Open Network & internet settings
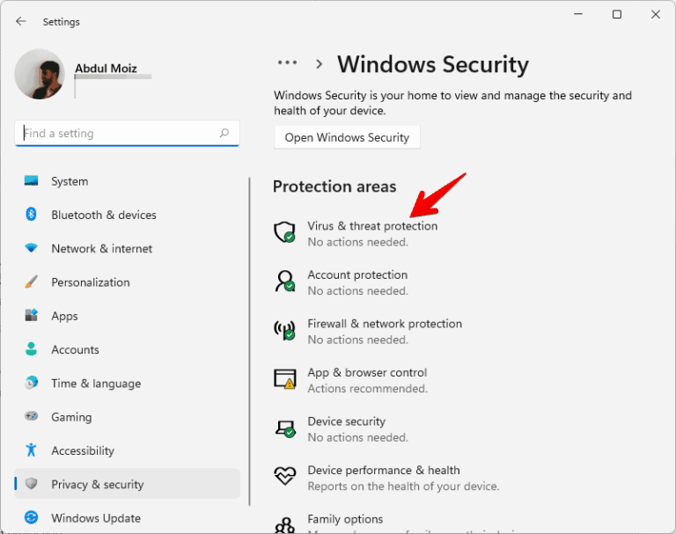Image resolution: width=676 pixels, height=534 pixels. [101, 249]
